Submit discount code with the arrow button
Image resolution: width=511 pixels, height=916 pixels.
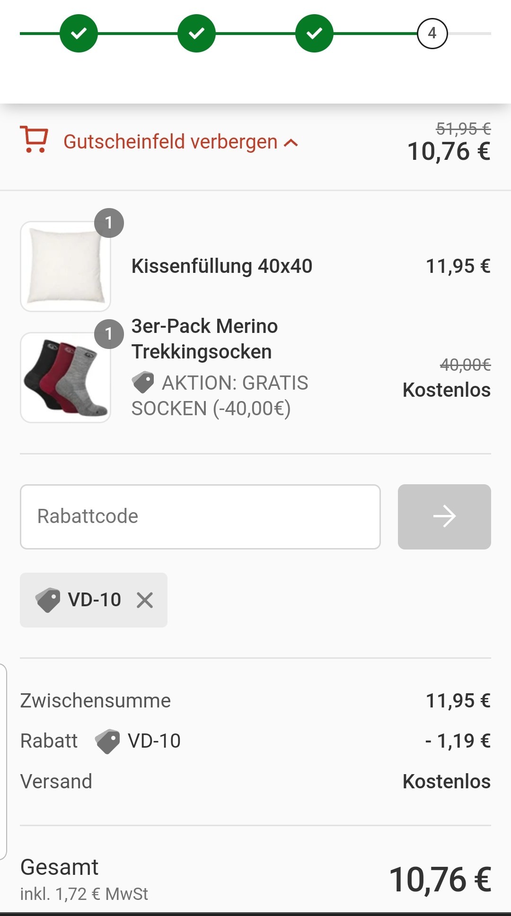pyautogui.click(x=444, y=516)
